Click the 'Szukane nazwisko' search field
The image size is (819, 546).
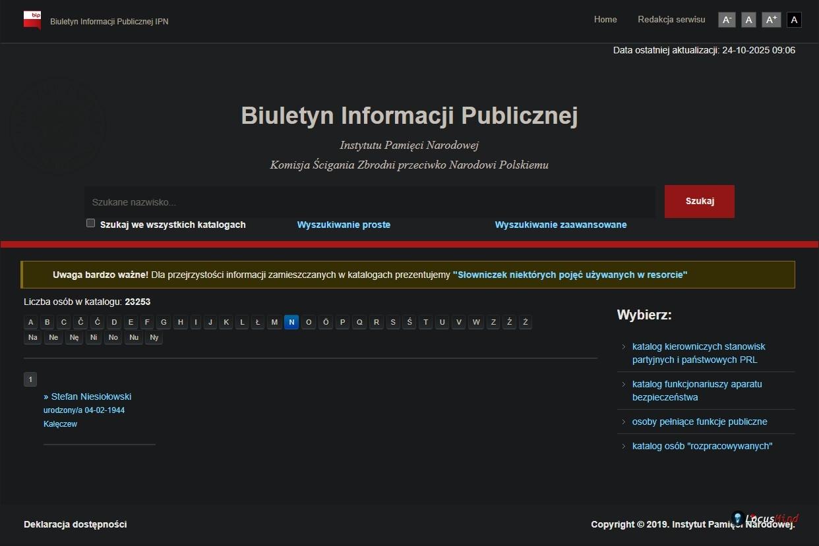pos(369,202)
